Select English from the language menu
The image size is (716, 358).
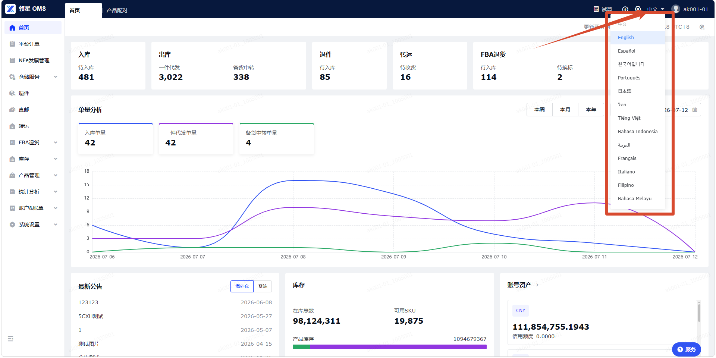click(638, 38)
